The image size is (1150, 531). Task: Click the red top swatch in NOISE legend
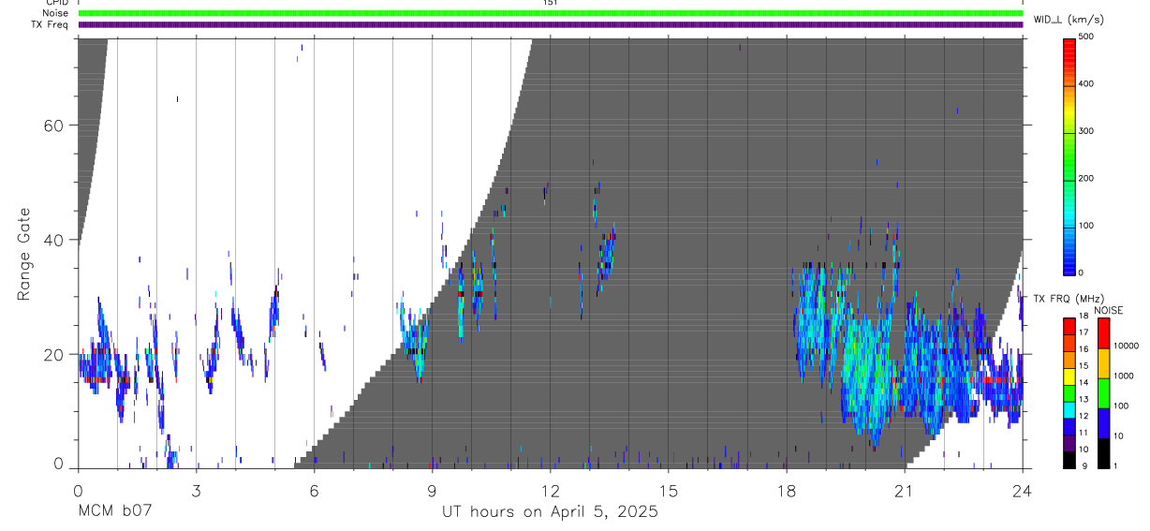pos(1104,332)
